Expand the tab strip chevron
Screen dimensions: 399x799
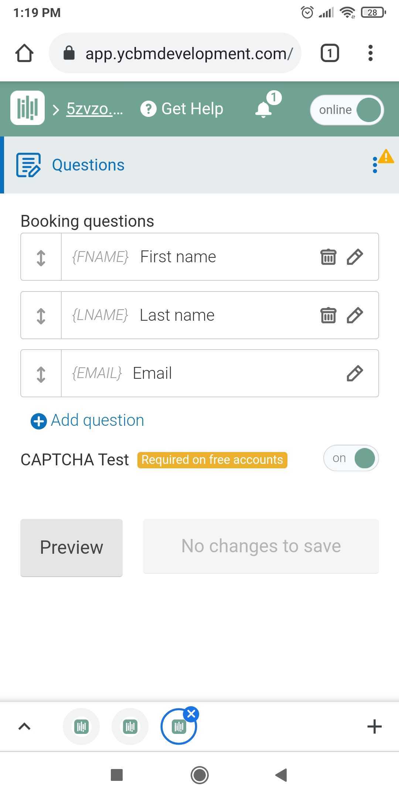point(24,726)
